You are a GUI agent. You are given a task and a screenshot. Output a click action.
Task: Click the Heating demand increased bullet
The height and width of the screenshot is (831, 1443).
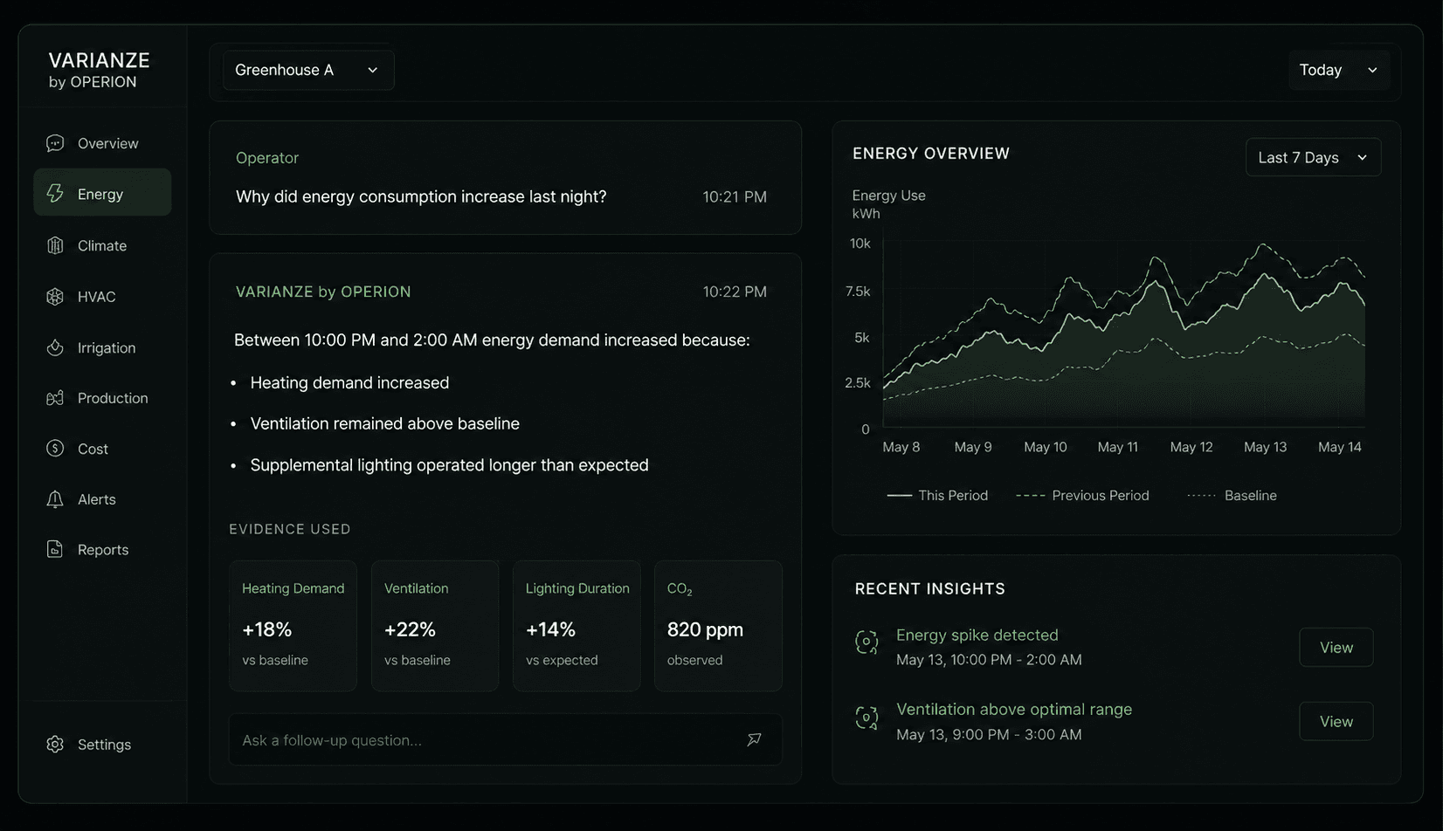coord(349,382)
